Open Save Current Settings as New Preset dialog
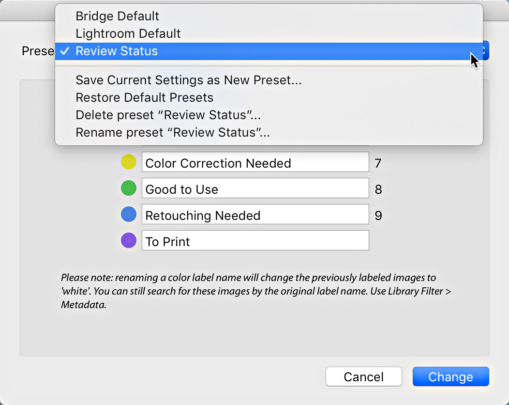509x405 pixels. (x=188, y=80)
